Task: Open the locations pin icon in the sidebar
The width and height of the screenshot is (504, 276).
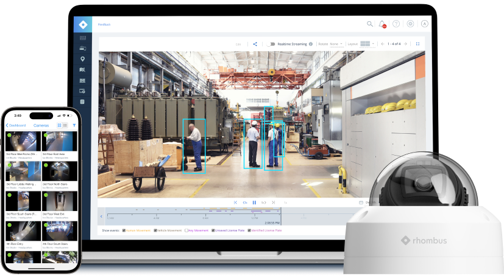Action: 82,59
